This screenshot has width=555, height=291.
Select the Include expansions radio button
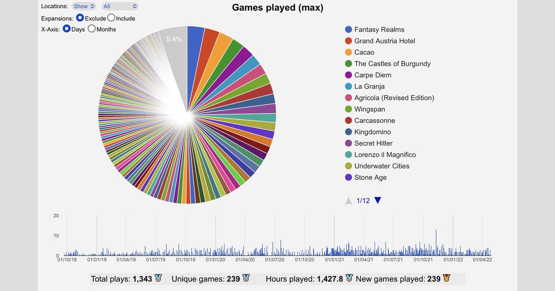tap(111, 18)
